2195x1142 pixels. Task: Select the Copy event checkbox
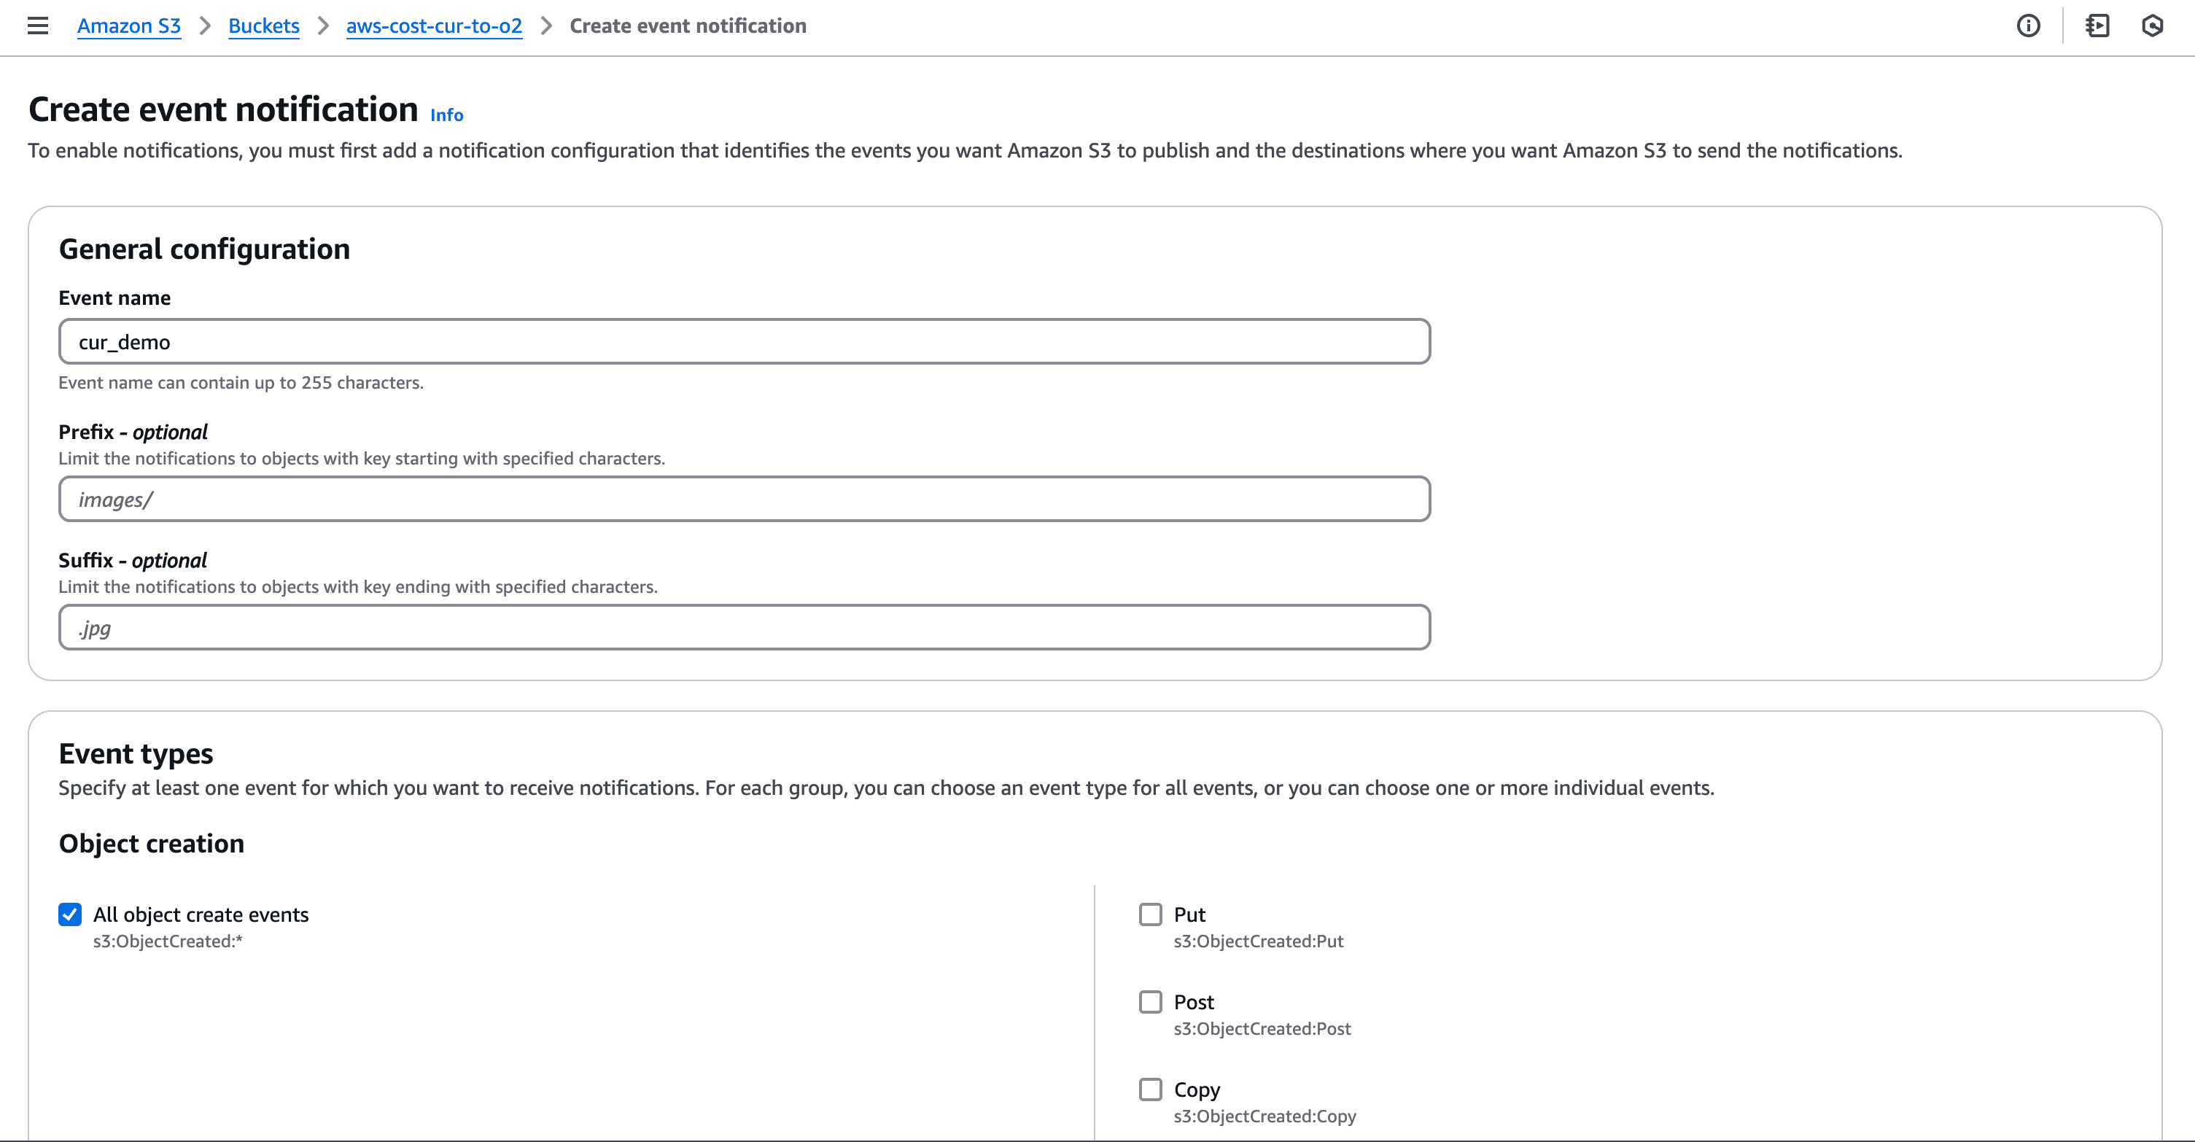tap(1150, 1089)
